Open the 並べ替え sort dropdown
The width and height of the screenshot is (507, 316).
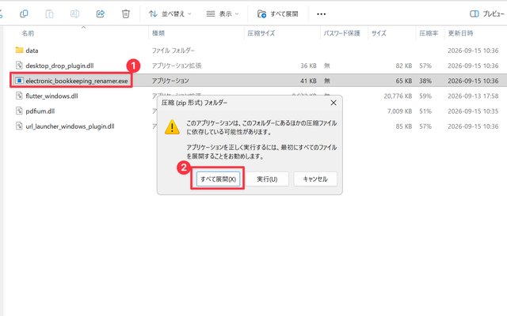pyautogui.click(x=170, y=14)
